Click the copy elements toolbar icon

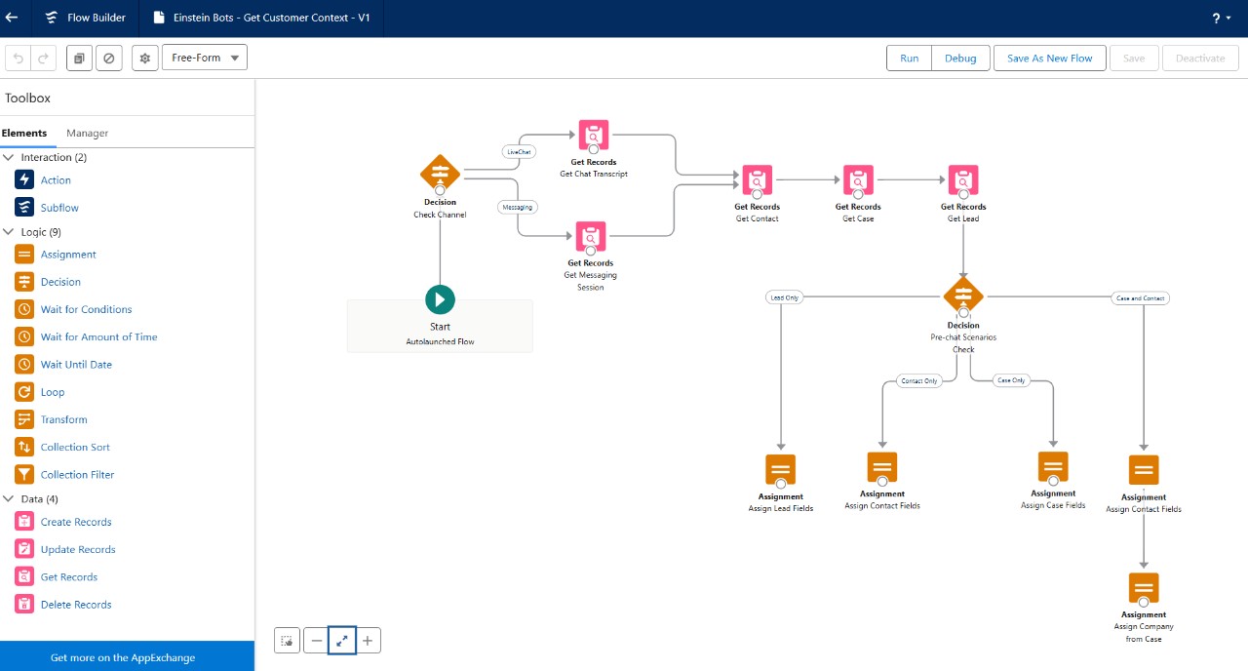pos(79,59)
